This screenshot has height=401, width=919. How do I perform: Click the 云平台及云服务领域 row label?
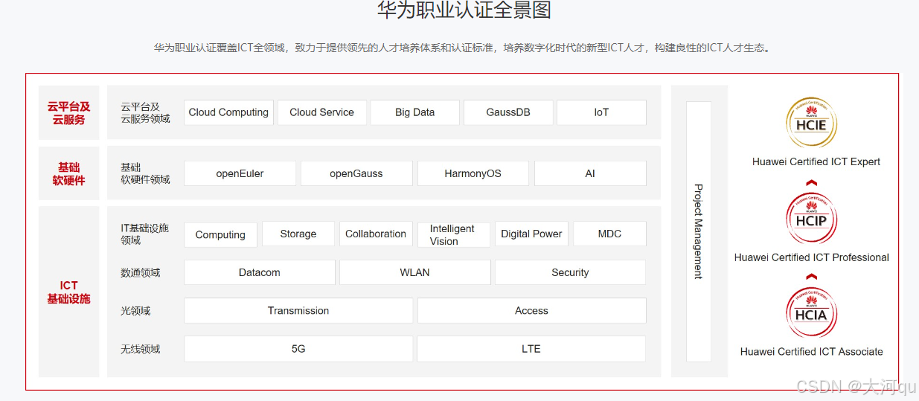(145, 112)
